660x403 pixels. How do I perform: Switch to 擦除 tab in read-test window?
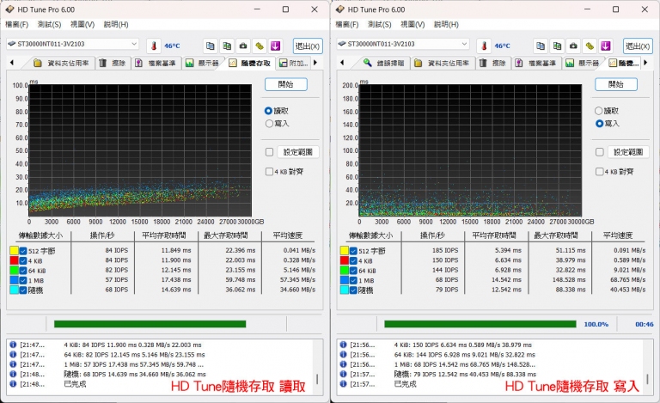[113, 63]
